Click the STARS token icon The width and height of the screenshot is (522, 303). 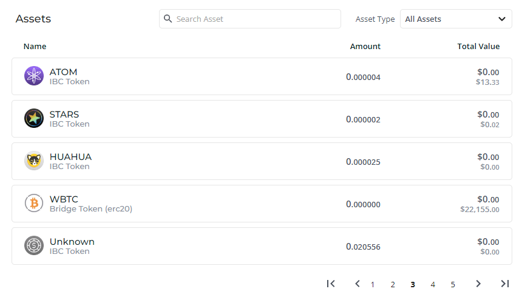pyautogui.click(x=34, y=118)
